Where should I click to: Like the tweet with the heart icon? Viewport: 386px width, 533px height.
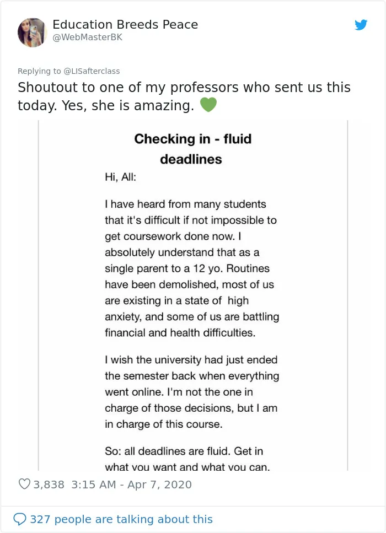click(24, 484)
